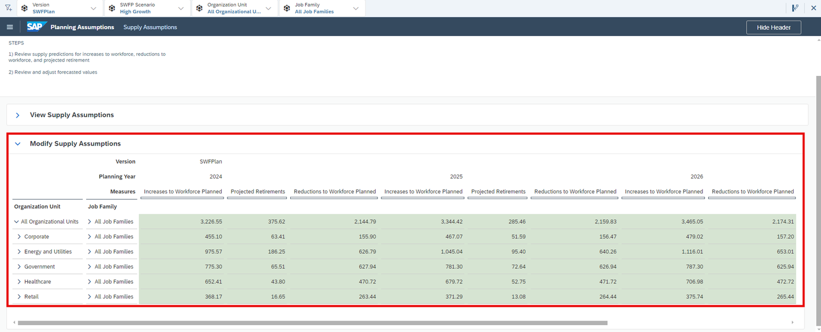Click the Organization Unit column header

pyautogui.click(x=37, y=207)
